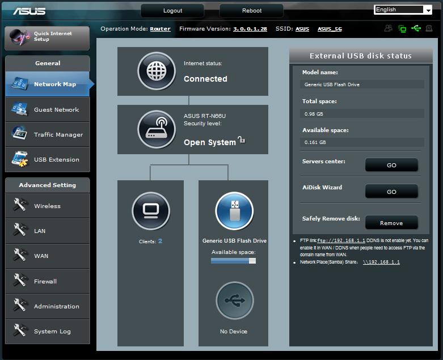Go to Traffic Manager page
443x360 pixels.
48,134
